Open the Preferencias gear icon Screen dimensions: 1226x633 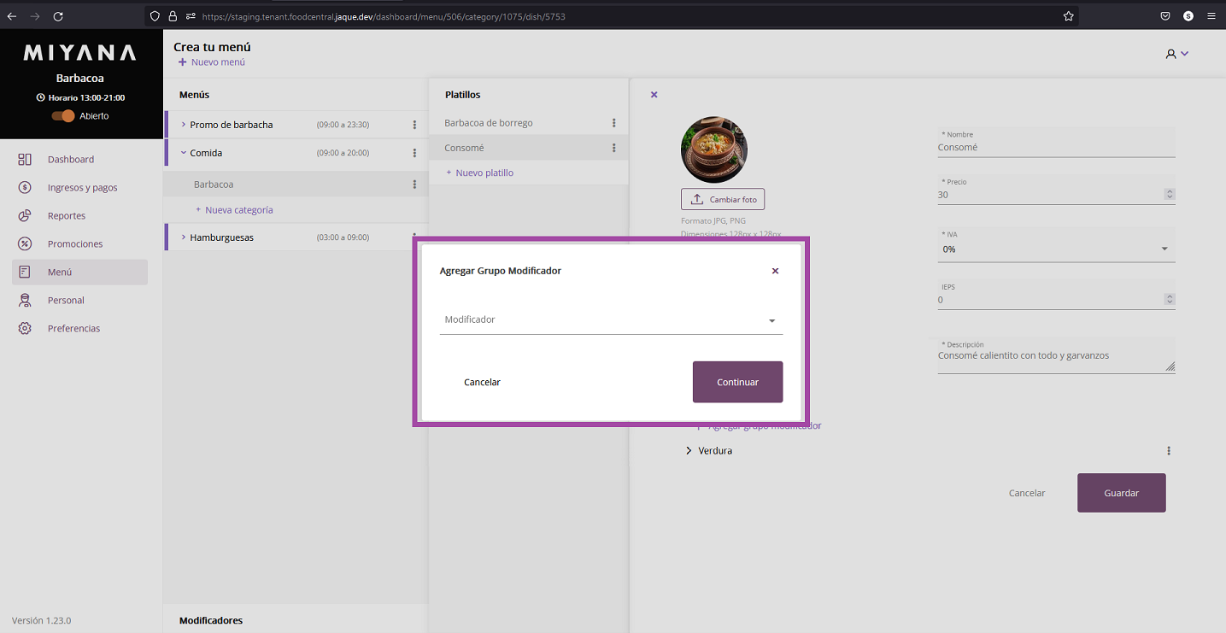(x=25, y=329)
